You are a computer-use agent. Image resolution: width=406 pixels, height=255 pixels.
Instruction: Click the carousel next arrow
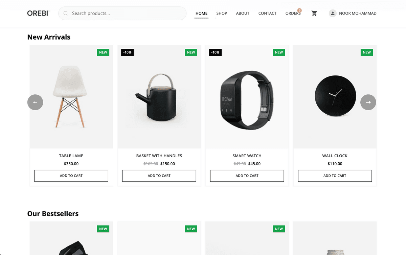click(x=368, y=102)
